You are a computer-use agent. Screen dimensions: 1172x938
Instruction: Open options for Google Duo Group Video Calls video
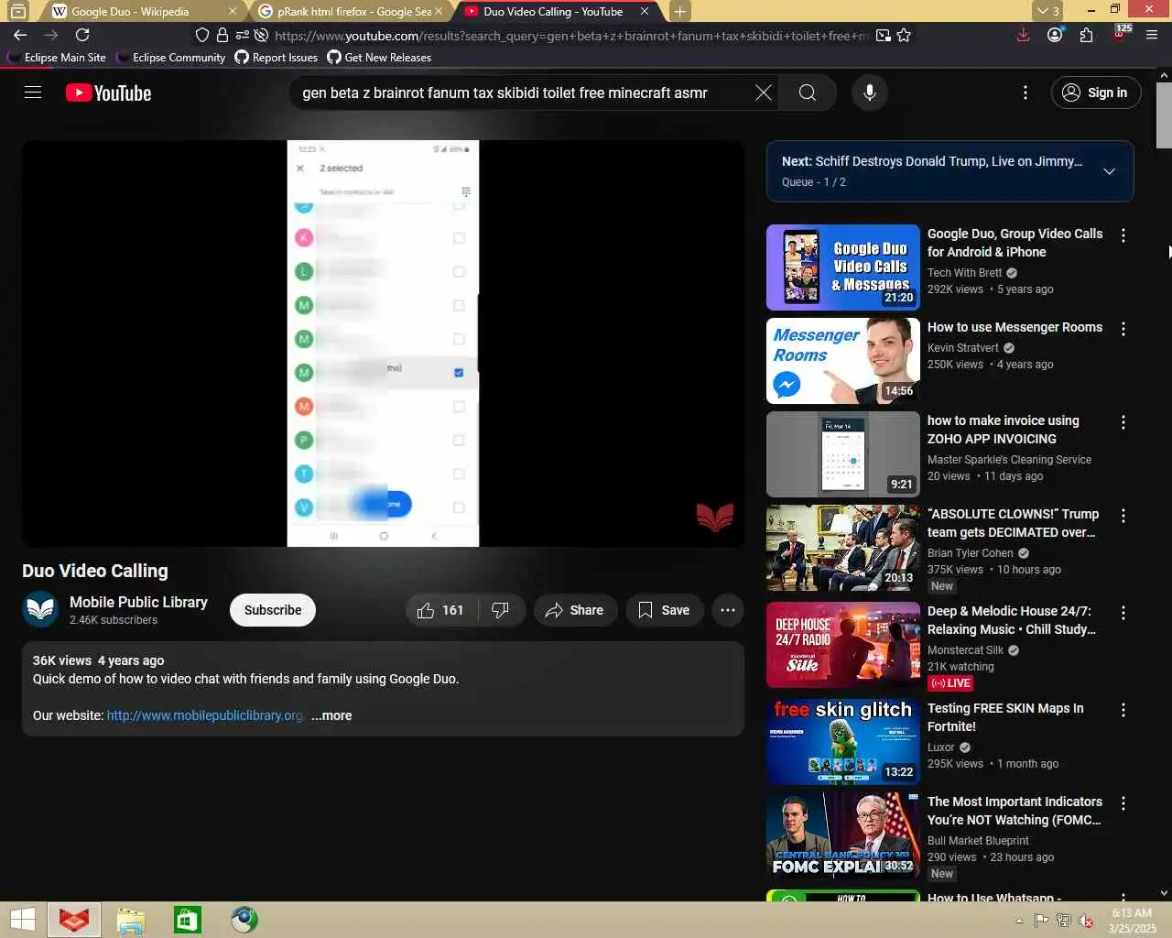(1123, 235)
